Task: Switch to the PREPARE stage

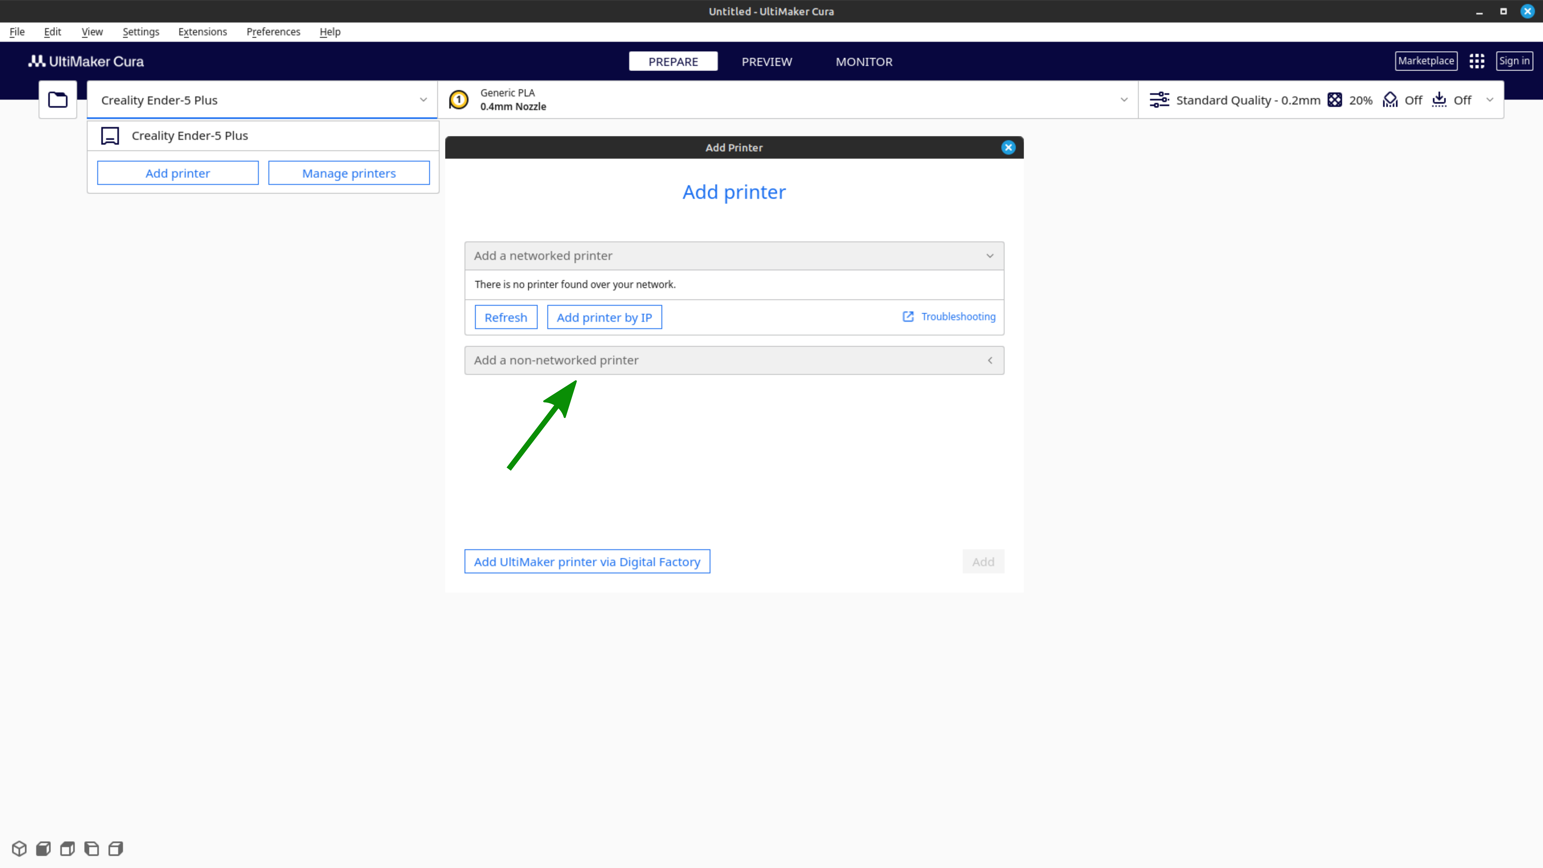Action: point(673,61)
